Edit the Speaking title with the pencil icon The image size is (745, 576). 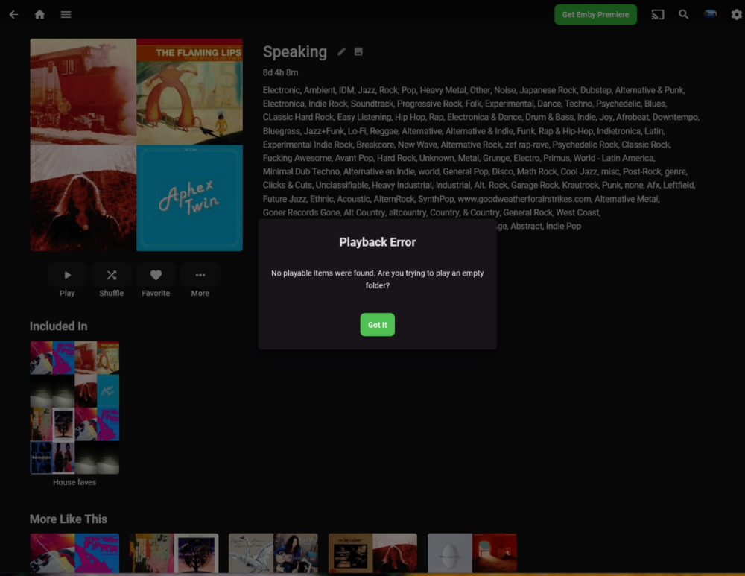[x=340, y=52]
